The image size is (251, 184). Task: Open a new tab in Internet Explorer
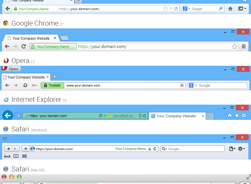210,116
